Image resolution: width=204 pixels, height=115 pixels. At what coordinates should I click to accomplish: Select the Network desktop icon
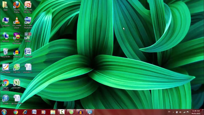[5, 37]
